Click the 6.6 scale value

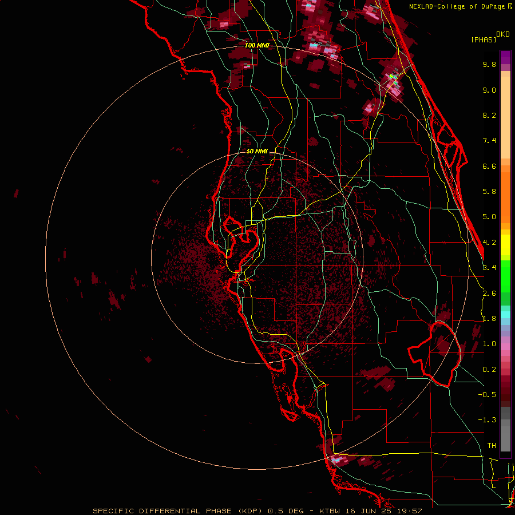tap(489, 166)
